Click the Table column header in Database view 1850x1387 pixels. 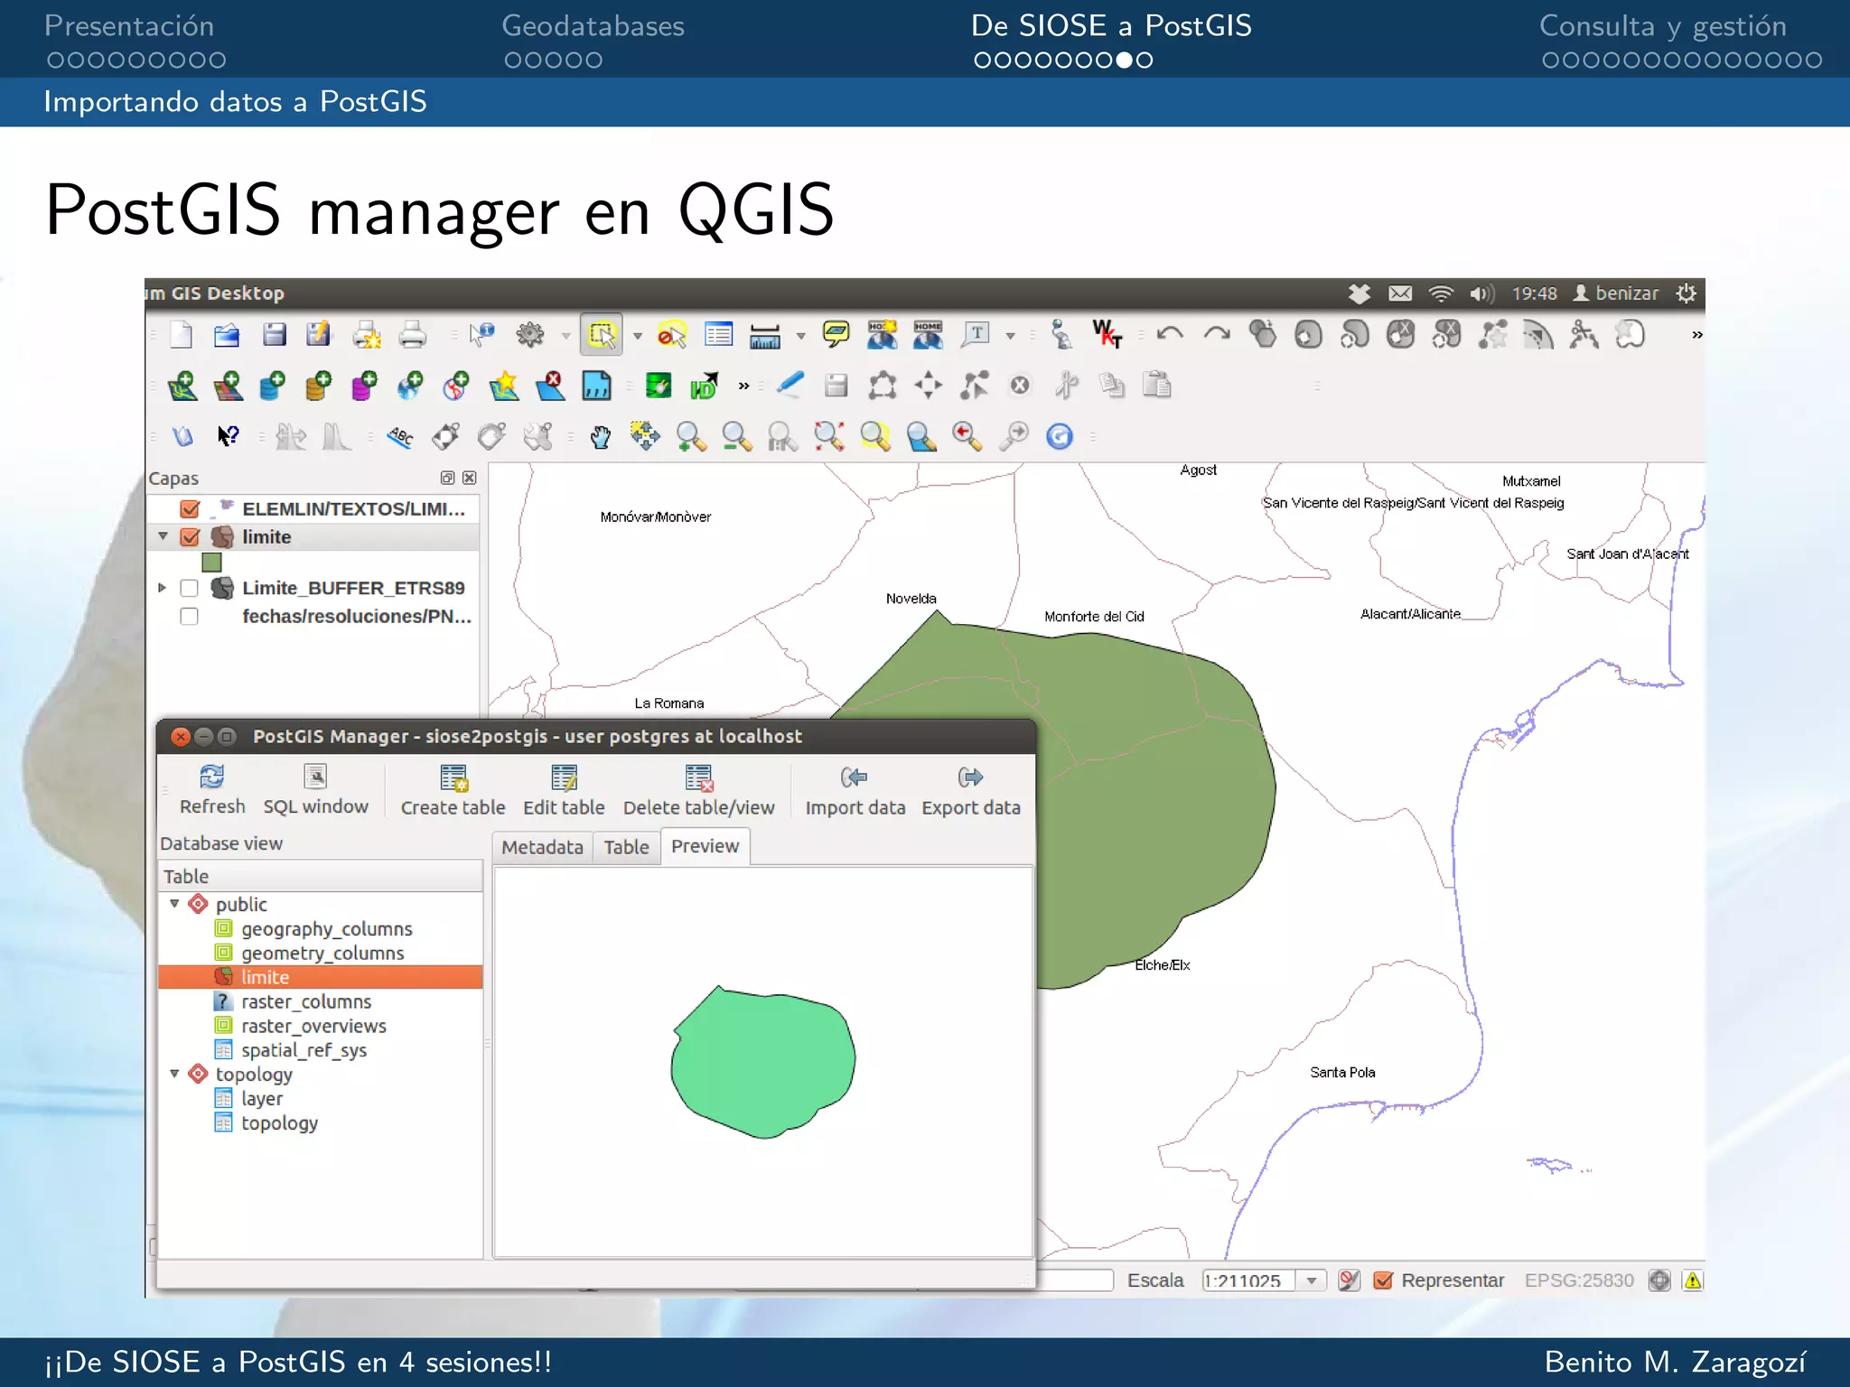click(x=320, y=876)
